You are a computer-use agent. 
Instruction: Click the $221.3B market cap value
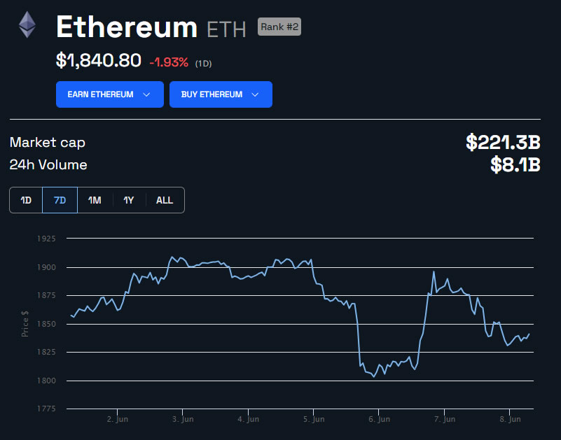503,143
